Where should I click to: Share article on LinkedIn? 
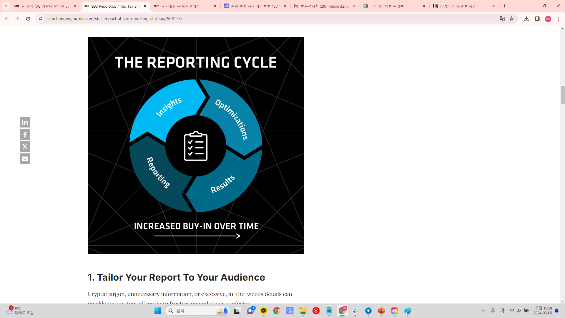[x=25, y=122]
